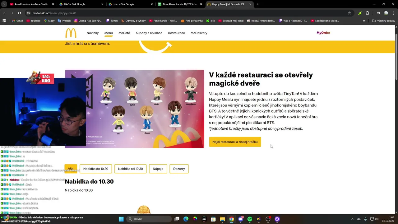Open the Gmail bookmark

(17, 21)
